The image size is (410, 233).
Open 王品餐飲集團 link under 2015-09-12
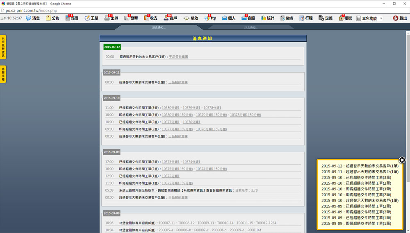pyautogui.click(x=178, y=57)
